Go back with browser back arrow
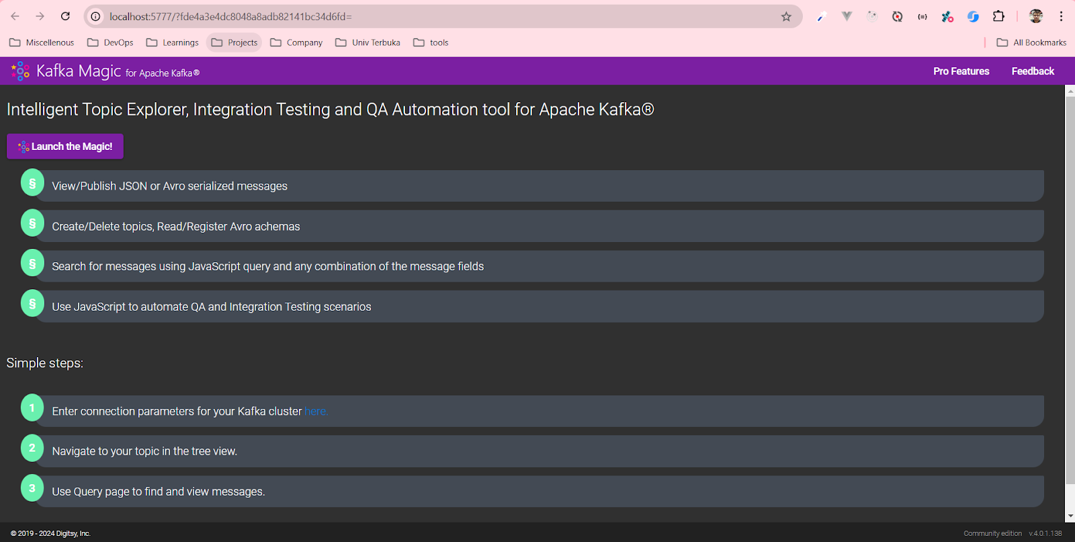The height and width of the screenshot is (542, 1075). click(15, 16)
